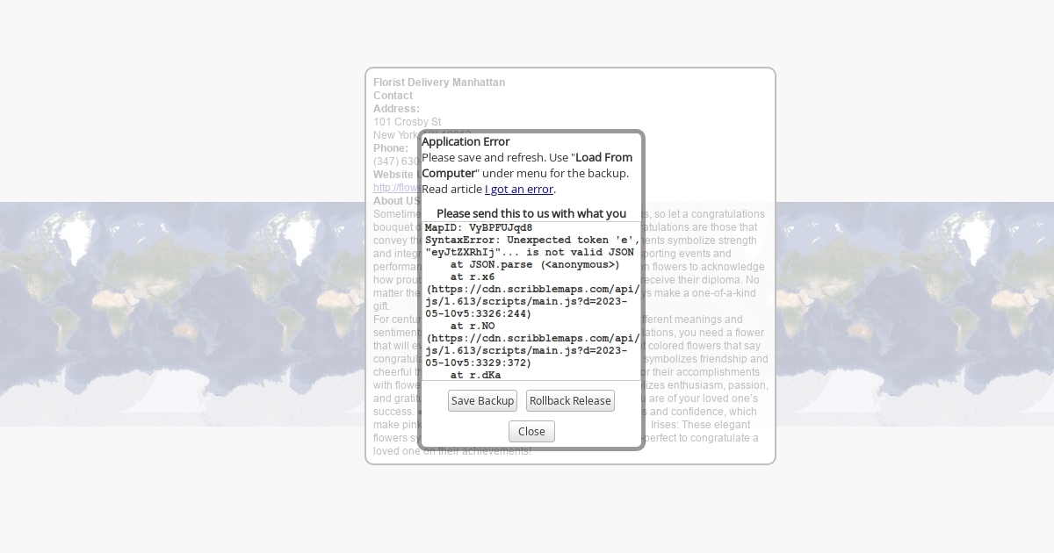Click the MapID line in error log
1054x553 pixels.
pyautogui.click(x=479, y=228)
